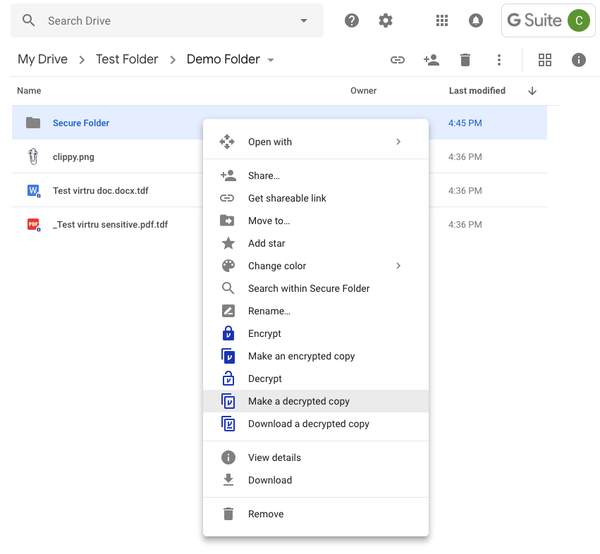Click the get link icon in toolbar
This screenshot has width=600, height=554.
(397, 60)
